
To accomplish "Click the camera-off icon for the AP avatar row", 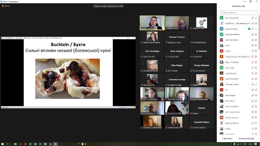I will [256, 34].
